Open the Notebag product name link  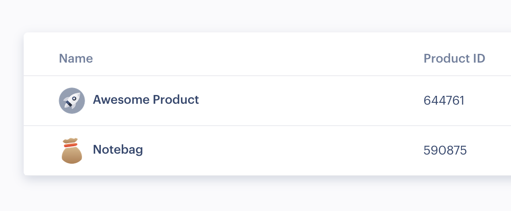(x=118, y=150)
